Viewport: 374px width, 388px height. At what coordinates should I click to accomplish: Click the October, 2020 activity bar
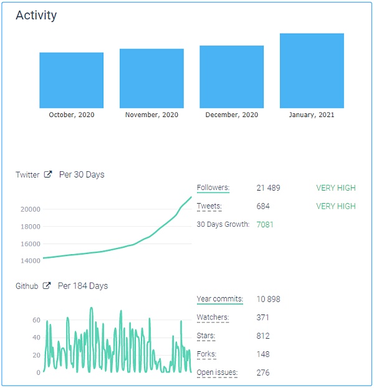click(x=71, y=80)
